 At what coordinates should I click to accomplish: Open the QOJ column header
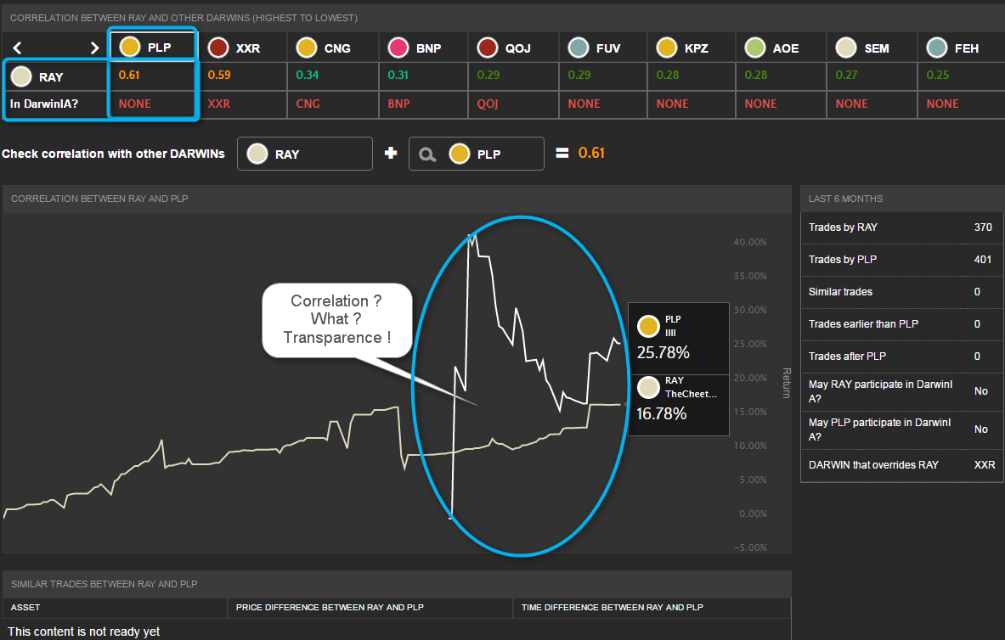click(513, 48)
